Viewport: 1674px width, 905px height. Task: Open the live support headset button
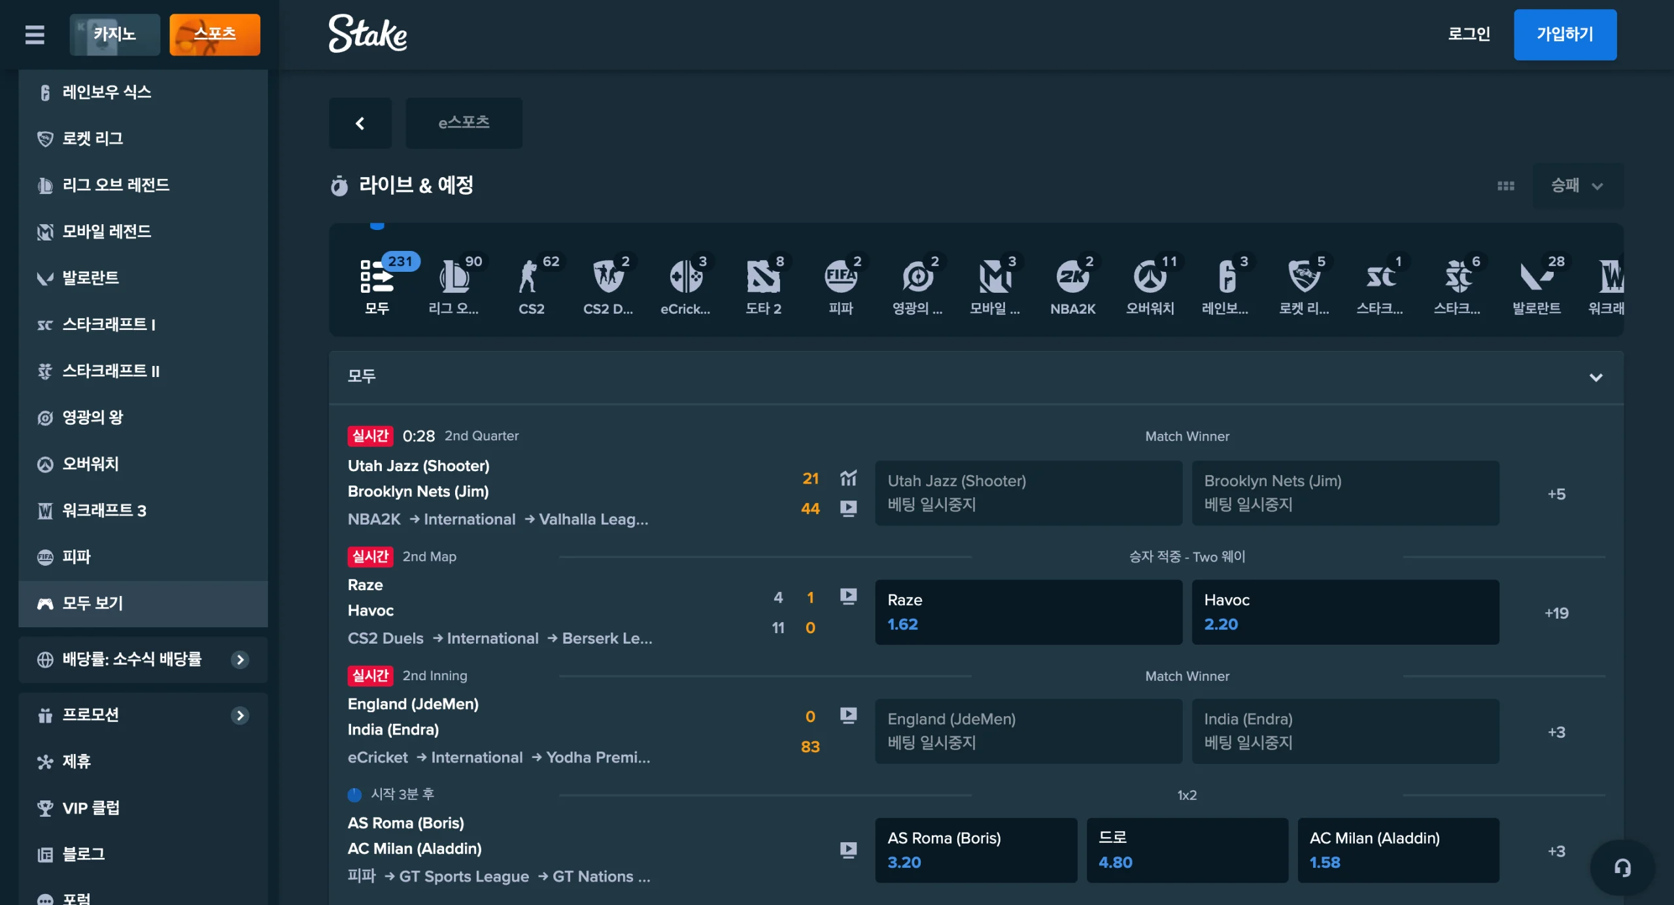click(1622, 868)
